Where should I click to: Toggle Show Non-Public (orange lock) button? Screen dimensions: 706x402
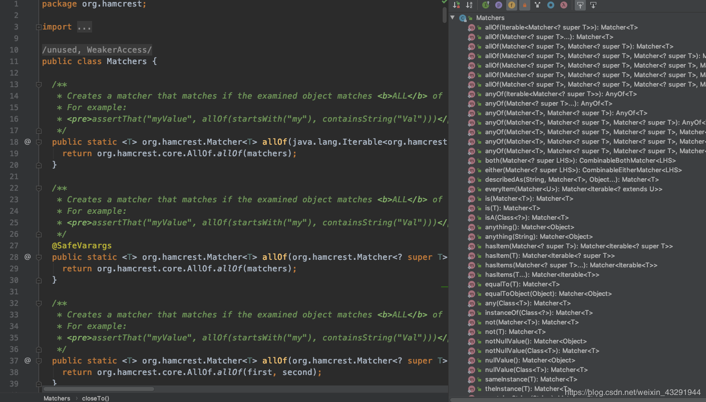[525, 5]
